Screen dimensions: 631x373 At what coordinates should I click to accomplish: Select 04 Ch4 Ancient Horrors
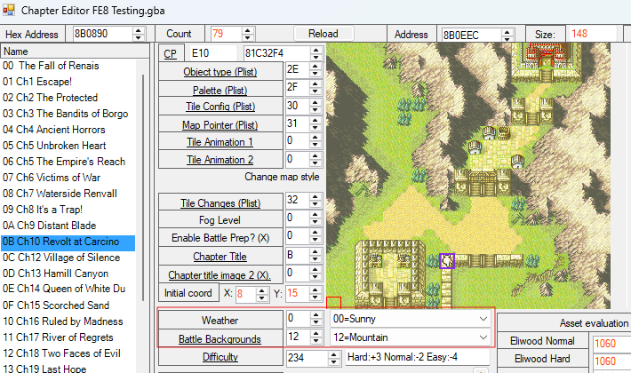[68, 130]
